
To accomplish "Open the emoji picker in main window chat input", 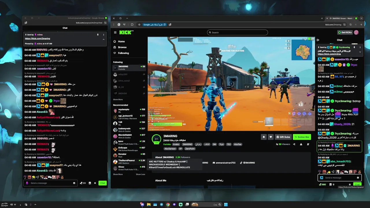I will pos(358,178).
